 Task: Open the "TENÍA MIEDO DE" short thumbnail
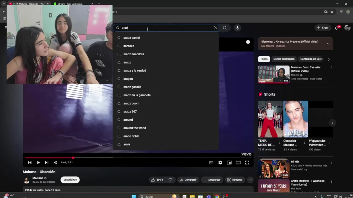pos(270,119)
